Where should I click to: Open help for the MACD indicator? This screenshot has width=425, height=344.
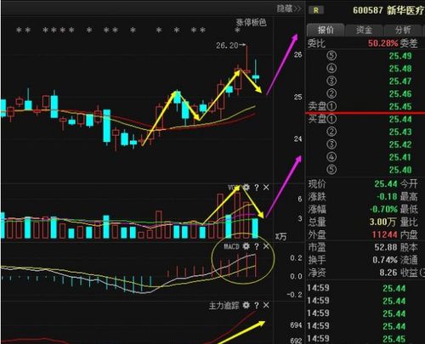257,246
